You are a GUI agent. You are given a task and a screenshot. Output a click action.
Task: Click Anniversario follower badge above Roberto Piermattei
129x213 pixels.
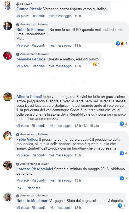(x=32, y=25)
